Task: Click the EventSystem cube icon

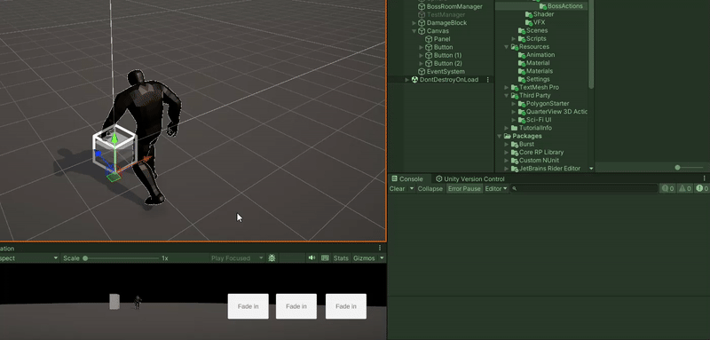Action: click(x=422, y=72)
